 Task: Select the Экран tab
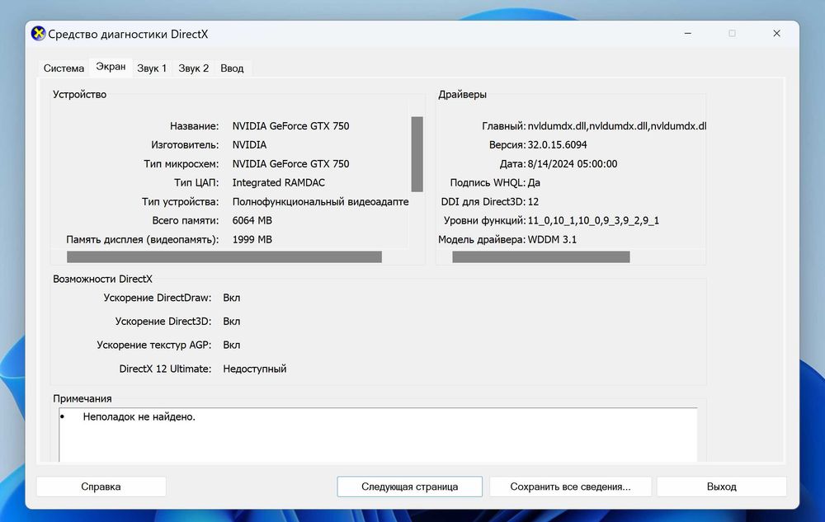coord(111,67)
